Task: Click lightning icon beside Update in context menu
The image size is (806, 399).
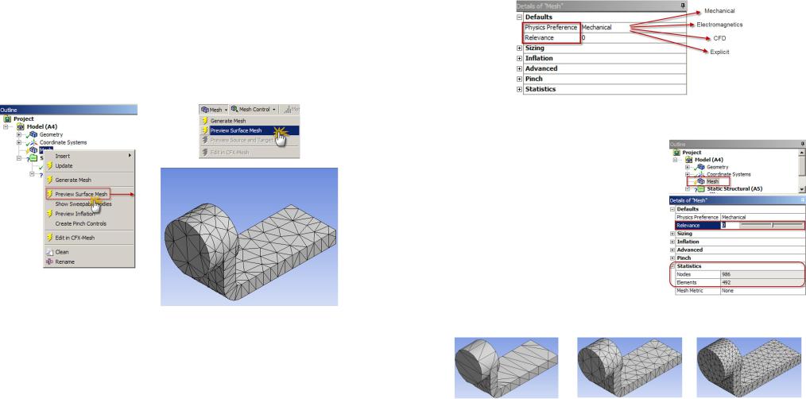Action: tap(50, 165)
